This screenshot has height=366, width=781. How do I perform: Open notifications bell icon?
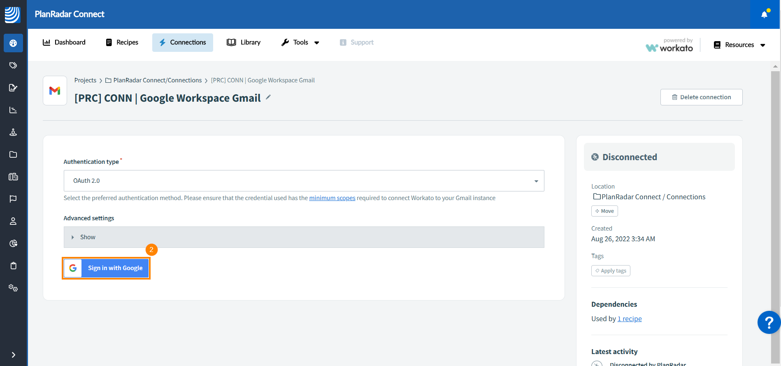coord(764,14)
